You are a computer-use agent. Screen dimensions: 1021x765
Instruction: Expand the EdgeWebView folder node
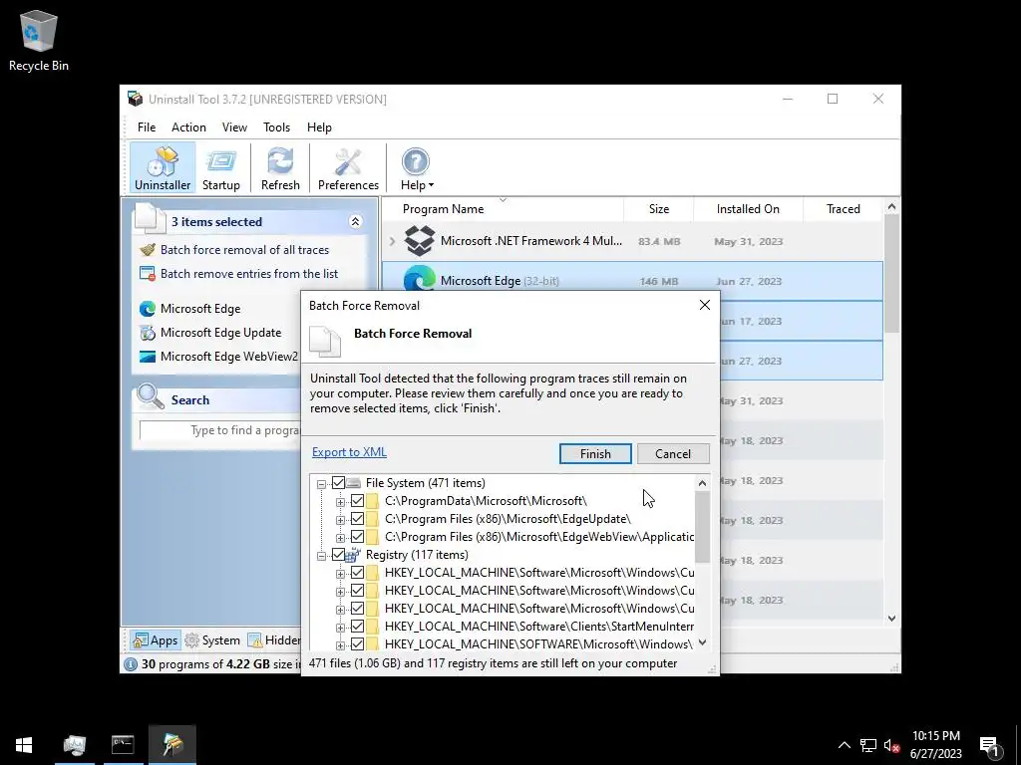coord(340,538)
